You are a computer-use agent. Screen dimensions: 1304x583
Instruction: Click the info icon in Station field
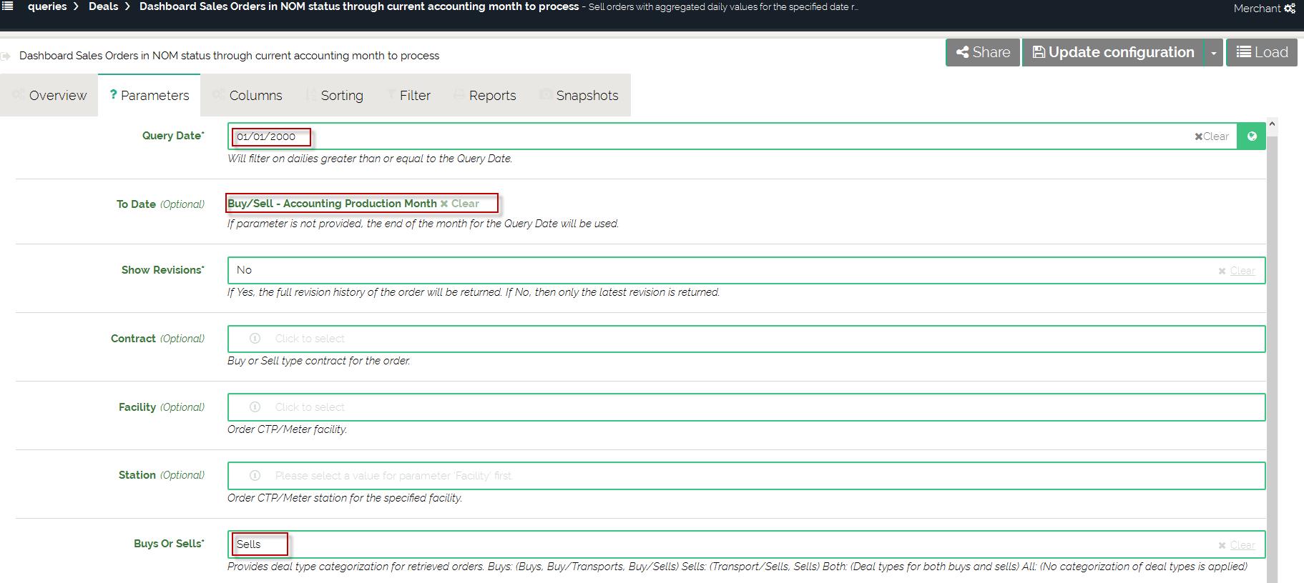(255, 476)
